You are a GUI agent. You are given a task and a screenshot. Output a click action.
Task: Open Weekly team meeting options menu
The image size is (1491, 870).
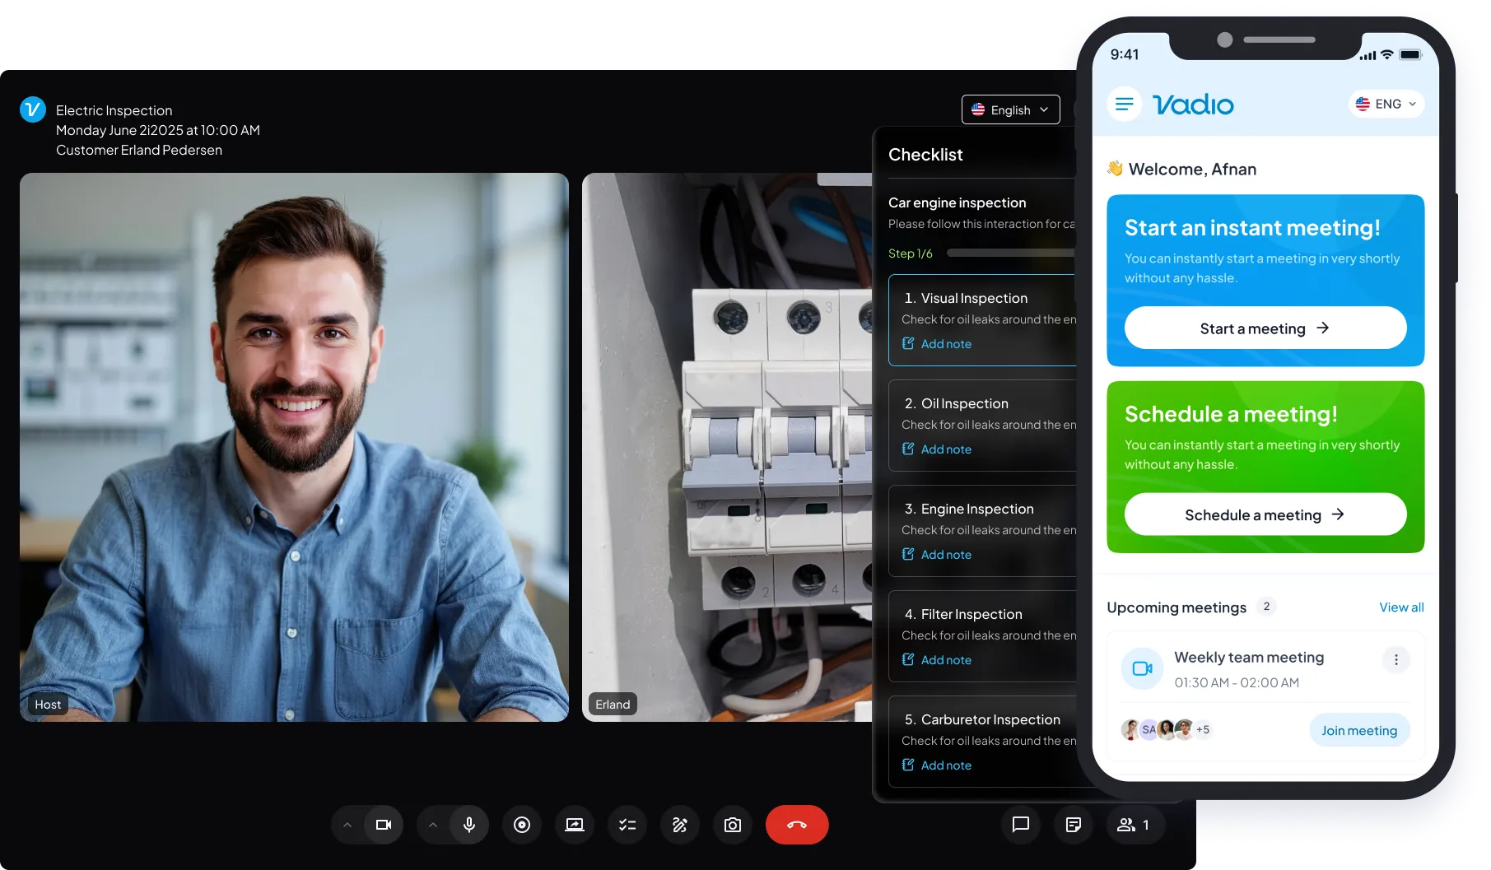point(1395,659)
